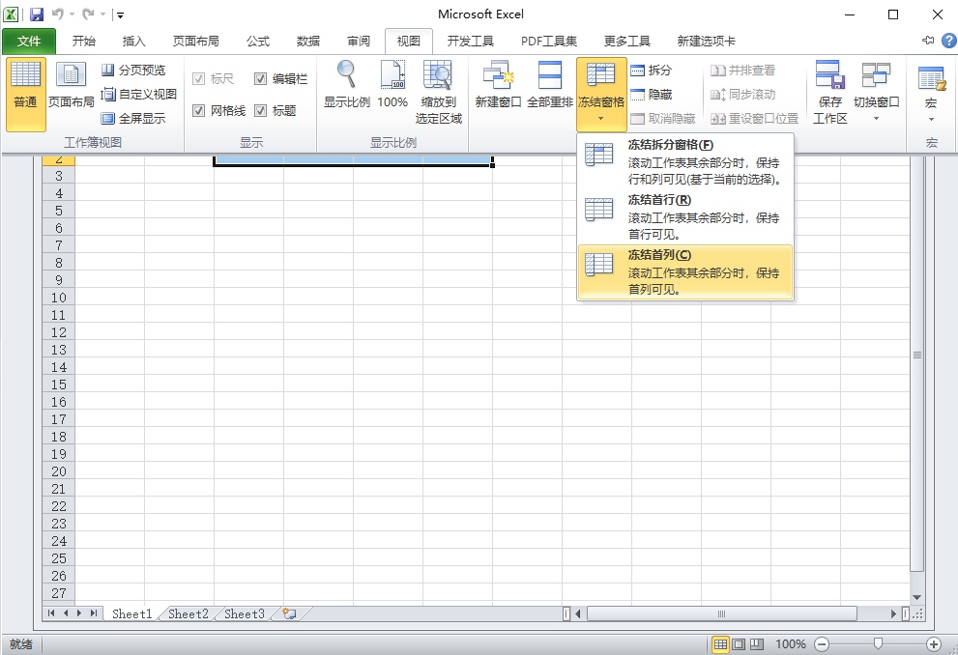Switch to the Sheet2 worksheet tab

click(x=186, y=612)
